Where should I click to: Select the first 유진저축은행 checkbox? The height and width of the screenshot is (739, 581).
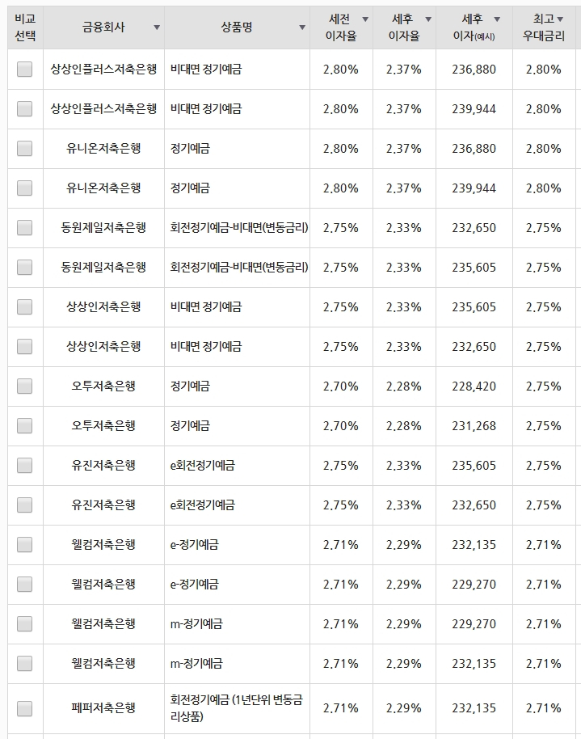pos(24,465)
